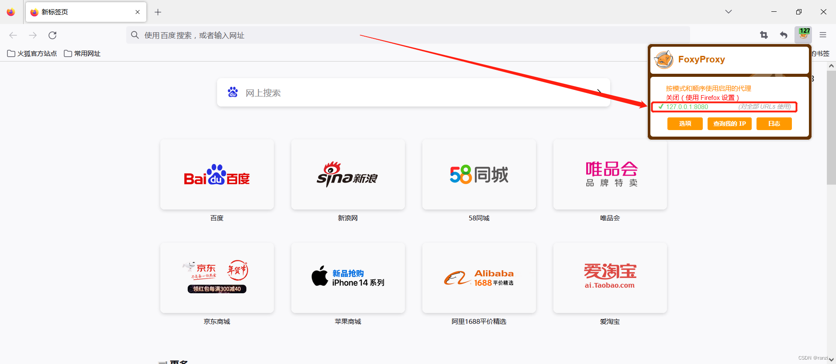
Task: Click the scrollbar up arrow
Action: (831, 66)
